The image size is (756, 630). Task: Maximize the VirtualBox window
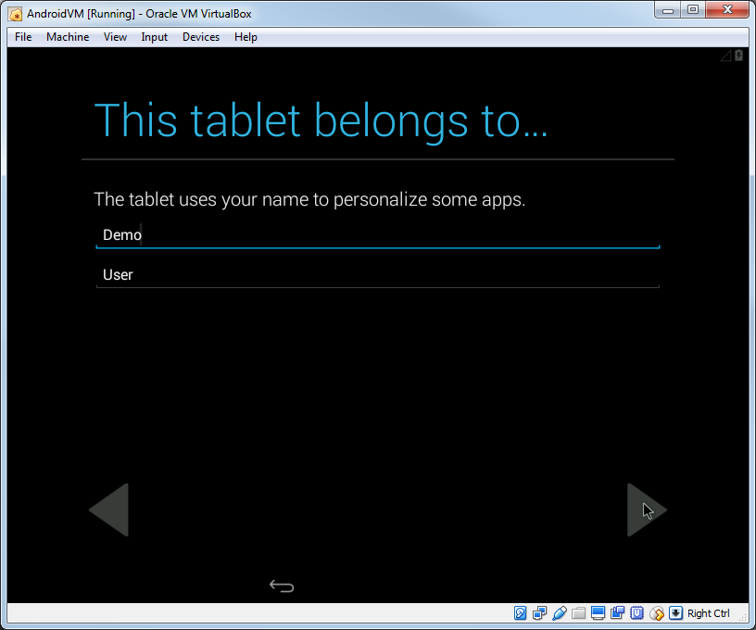693,10
